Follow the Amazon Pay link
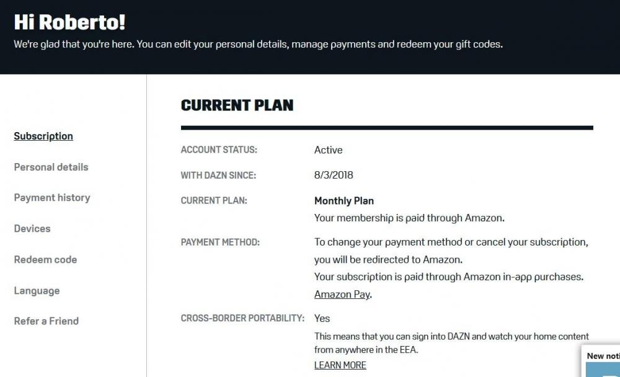620x377 pixels. pyautogui.click(x=342, y=295)
